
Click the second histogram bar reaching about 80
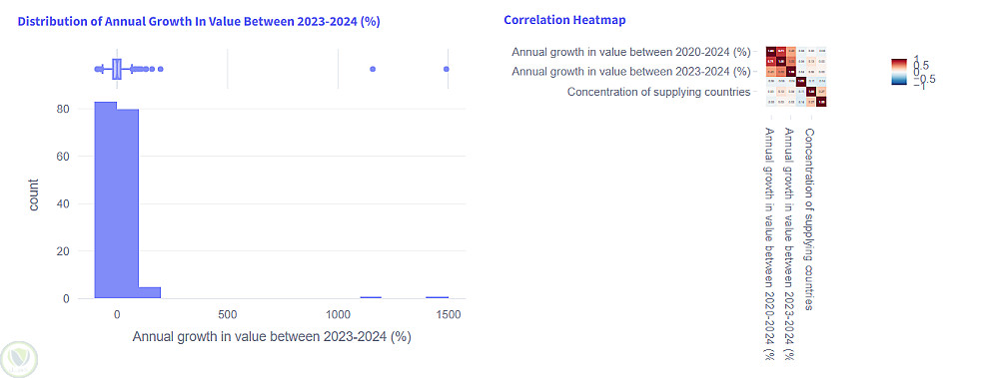click(128, 203)
